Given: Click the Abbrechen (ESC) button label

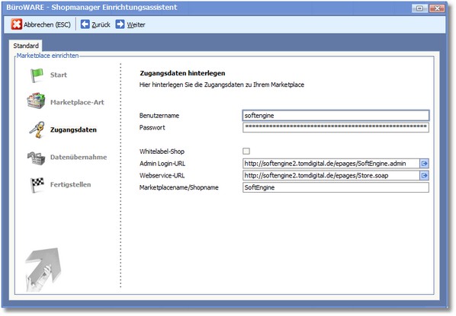Looking at the screenshot, I should [x=47, y=24].
